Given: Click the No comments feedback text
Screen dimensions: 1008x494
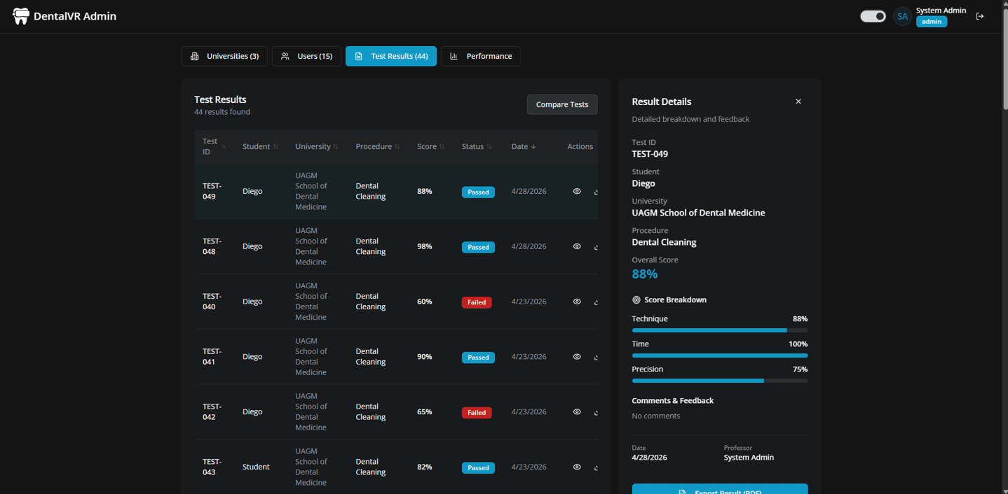Looking at the screenshot, I should pyautogui.click(x=656, y=416).
